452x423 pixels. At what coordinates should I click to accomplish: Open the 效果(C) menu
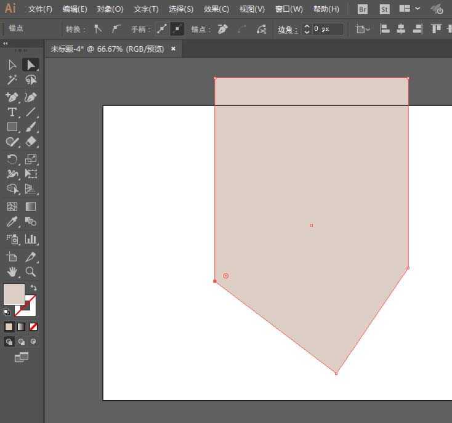tap(216, 9)
